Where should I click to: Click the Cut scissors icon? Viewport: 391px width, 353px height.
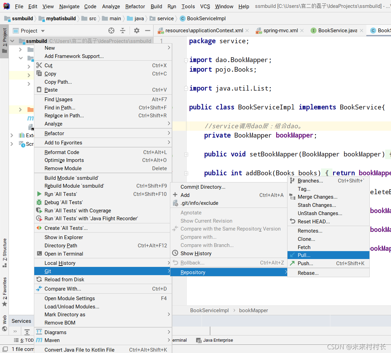tap(39, 66)
